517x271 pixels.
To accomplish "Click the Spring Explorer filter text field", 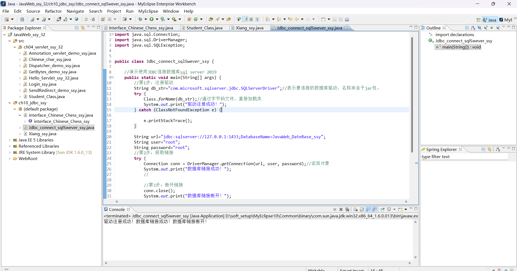I will (x=464, y=157).
